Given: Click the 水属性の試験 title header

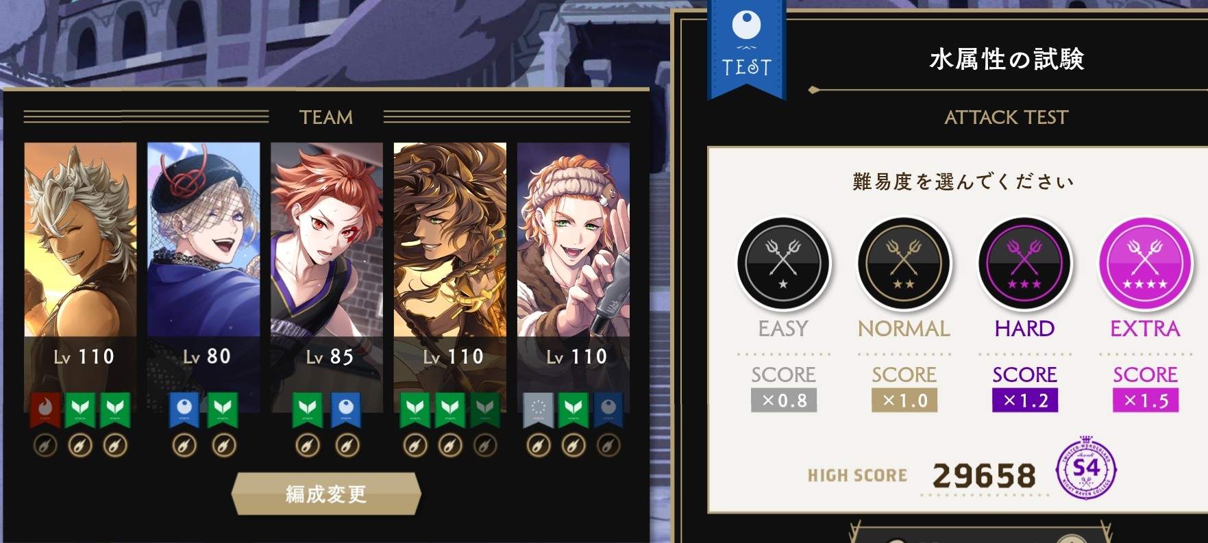Looking at the screenshot, I should 1007,60.
